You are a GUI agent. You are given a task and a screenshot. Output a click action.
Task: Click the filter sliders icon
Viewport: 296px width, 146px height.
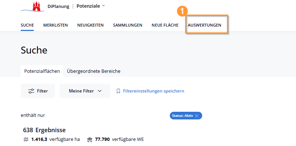(x=31, y=91)
